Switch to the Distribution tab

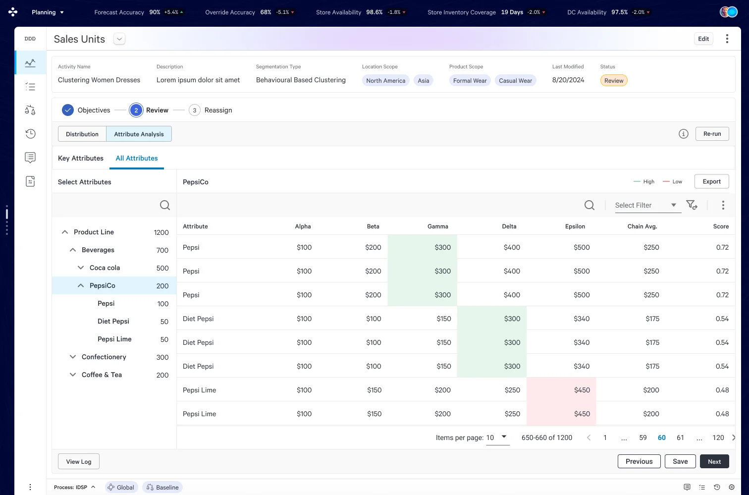point(82,134)
